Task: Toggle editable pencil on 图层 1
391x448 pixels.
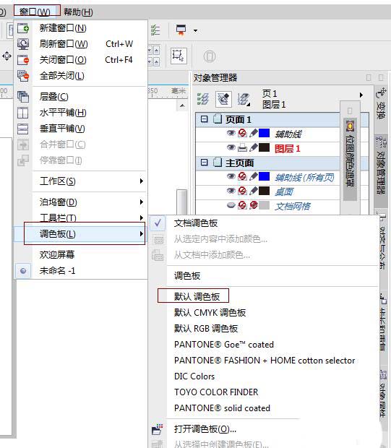Action: (x=253, y=147)
